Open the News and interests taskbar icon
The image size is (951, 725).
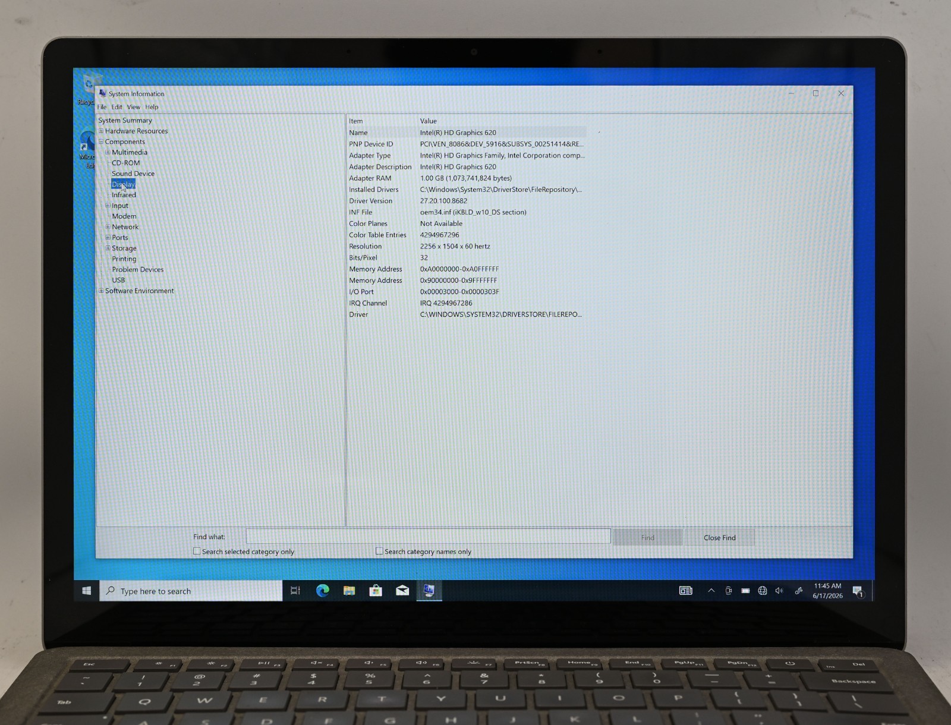686,591
